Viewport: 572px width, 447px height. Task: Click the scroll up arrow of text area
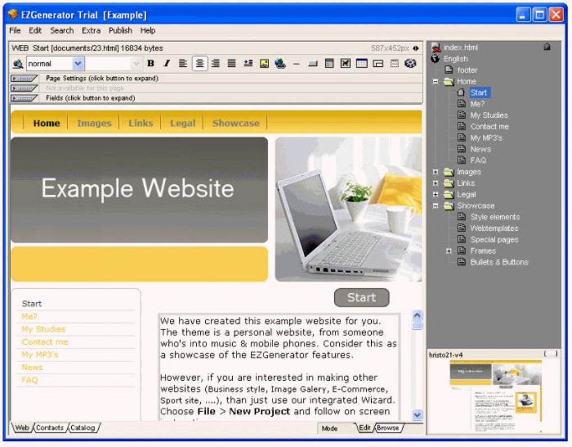click(x=417, y=315)
